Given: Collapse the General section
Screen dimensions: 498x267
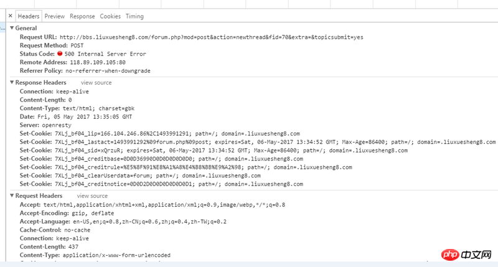Looking at the screenshot, I should pos(12,28).
